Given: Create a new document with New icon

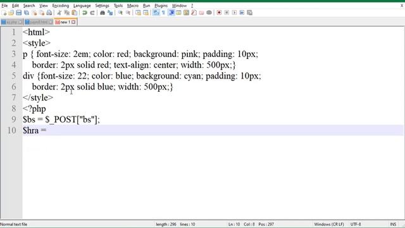Looking at the screenshot, I should (x=4, y=13).
